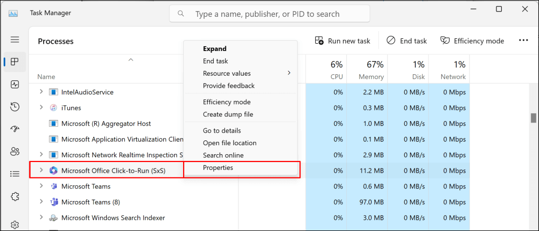Screen dimensions: 539x231
Task: Click the Microsoft Office Click-to-Run icon
Action: pos(53,170)
